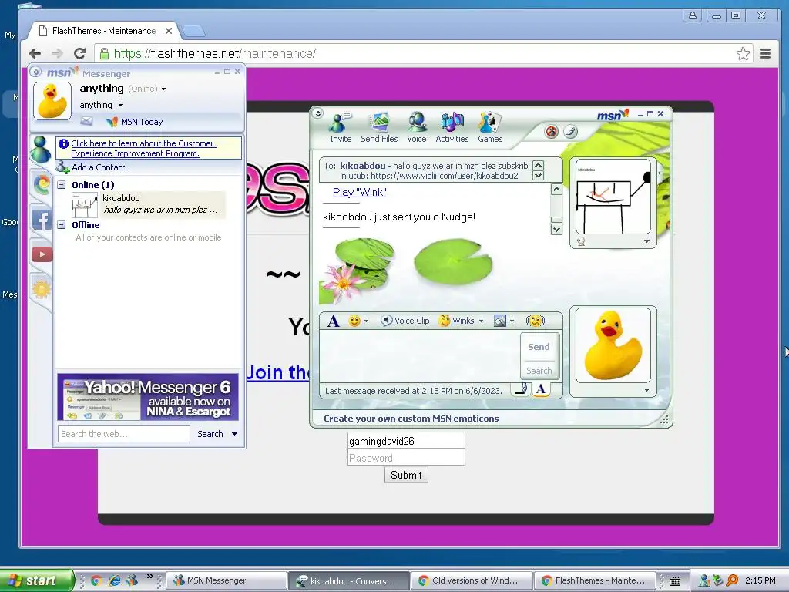Click the browser address bar URL
The width and height of the screenshot is (789, 592).
coord(215,53)
